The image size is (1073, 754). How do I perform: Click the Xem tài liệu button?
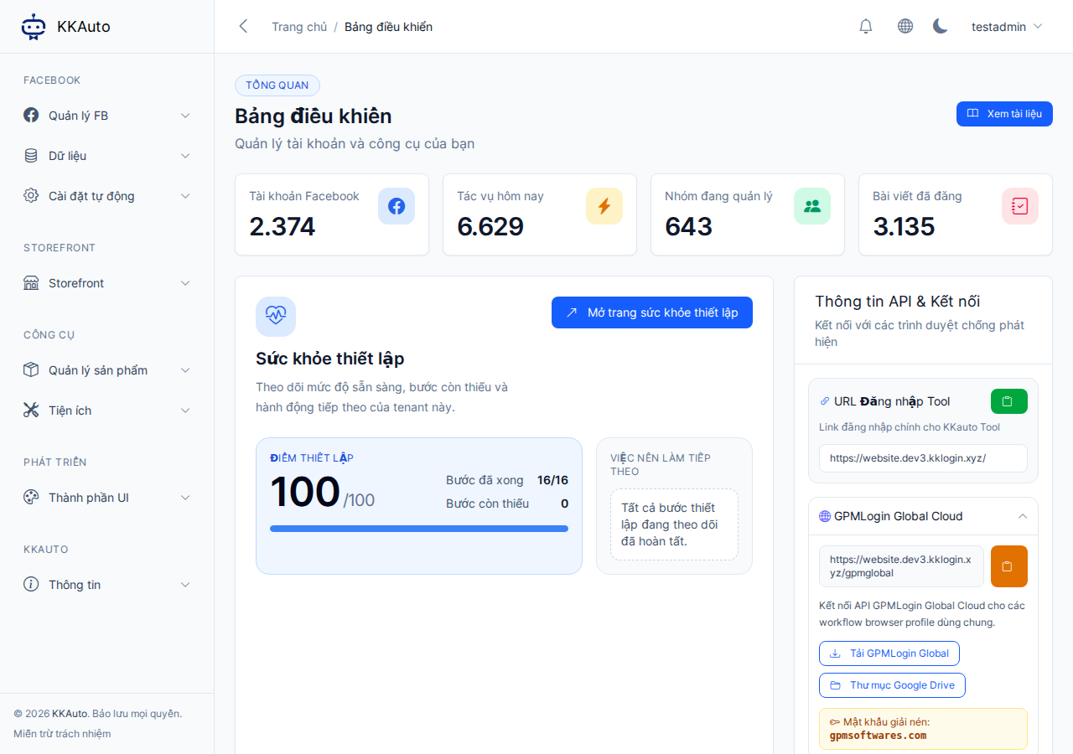(x=1004, y=114)
